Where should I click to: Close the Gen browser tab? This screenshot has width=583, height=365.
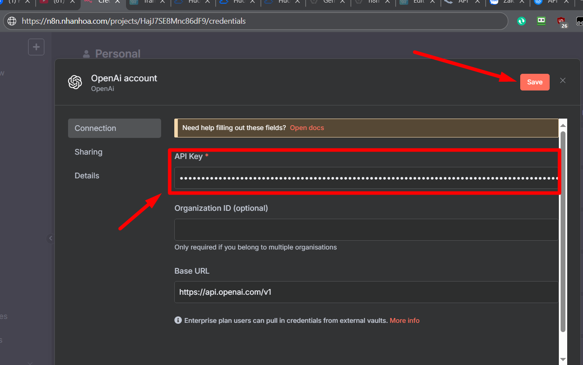342,1
